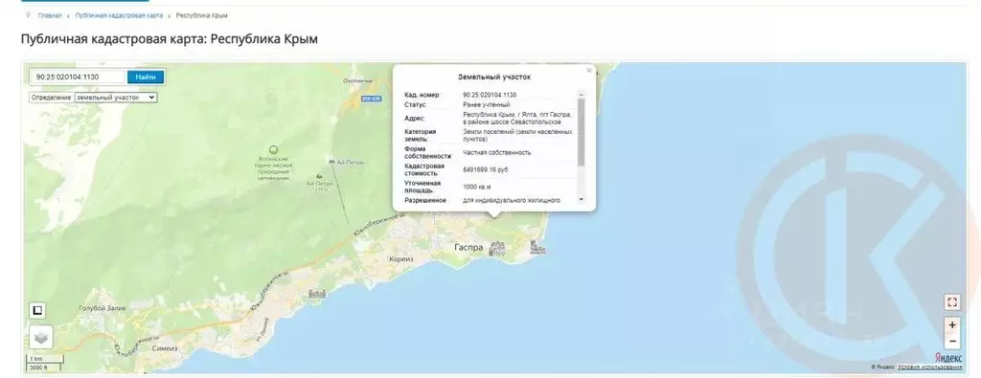Click the page heading Публичная кадастровая карта
Viewport: 981px width, 378px height.
(x=169, y=38)
